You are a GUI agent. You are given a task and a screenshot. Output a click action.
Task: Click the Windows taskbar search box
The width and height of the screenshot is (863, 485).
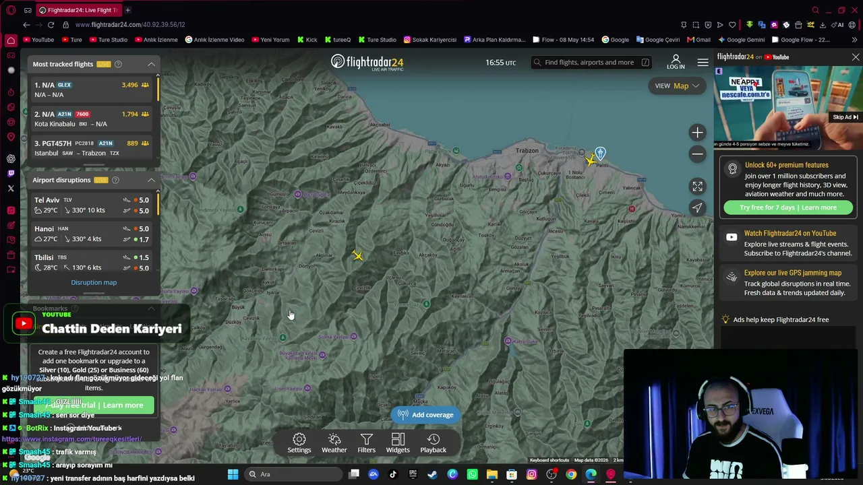[x=293, y=474]
